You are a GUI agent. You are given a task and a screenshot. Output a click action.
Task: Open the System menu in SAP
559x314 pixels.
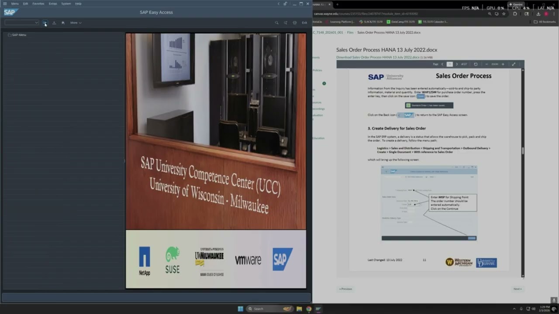tap(66, 3)
